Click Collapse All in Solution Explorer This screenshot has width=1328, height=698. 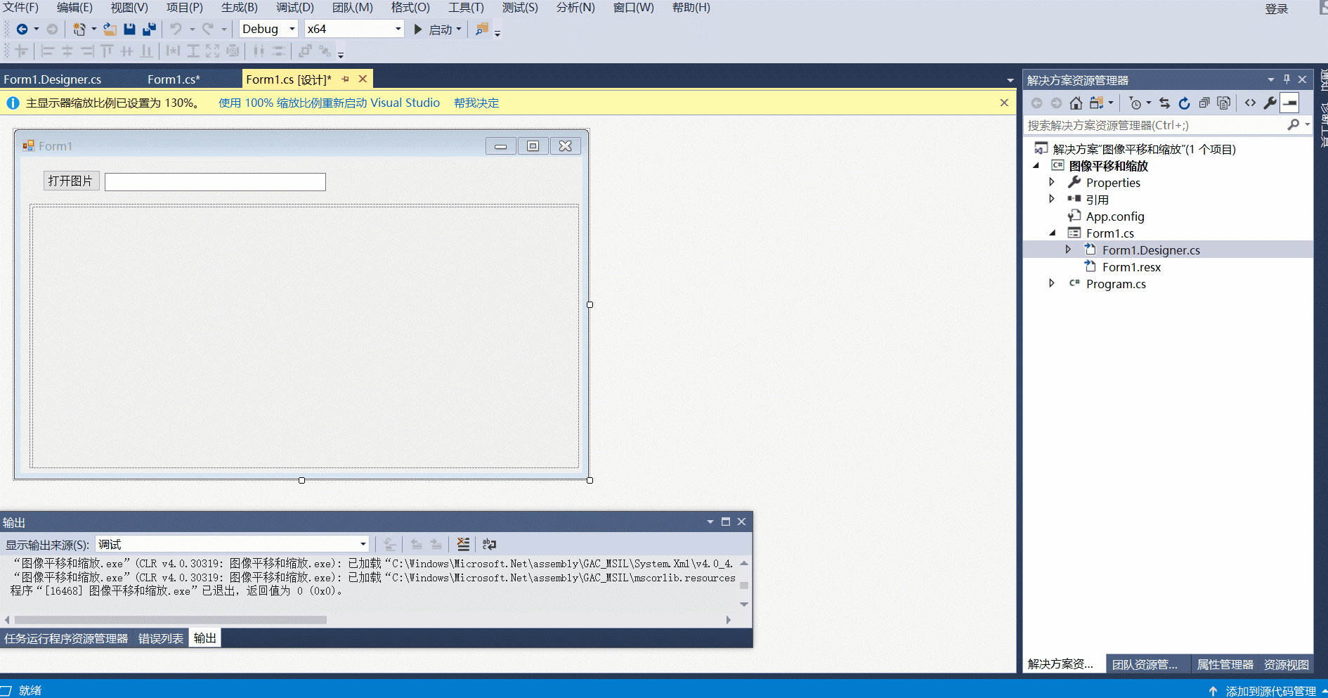coord(1204,103)
